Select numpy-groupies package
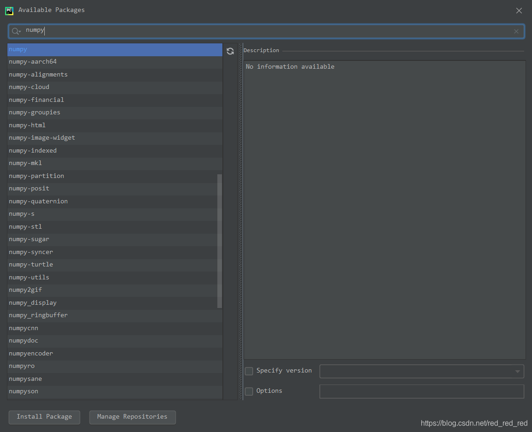Screen dimensions: 532x432 tap(115, 113)
